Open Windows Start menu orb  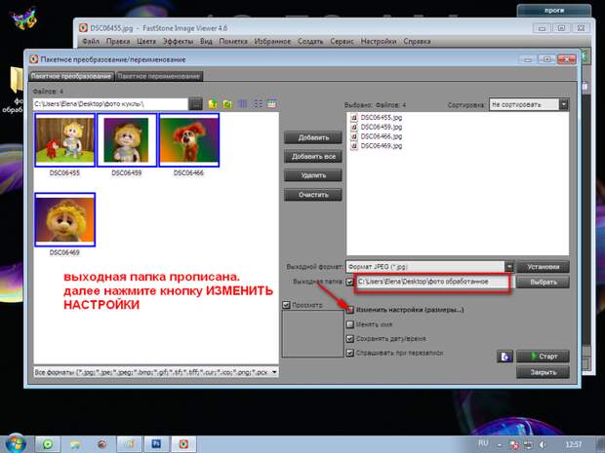point(14,444)
